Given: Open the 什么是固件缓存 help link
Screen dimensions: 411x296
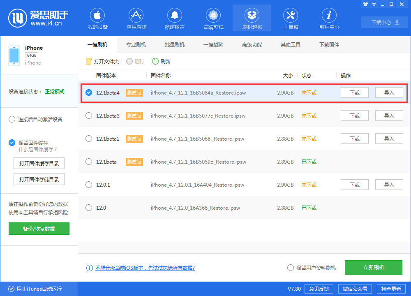Looking at the screenshot, I should click(x=38, y=150).
